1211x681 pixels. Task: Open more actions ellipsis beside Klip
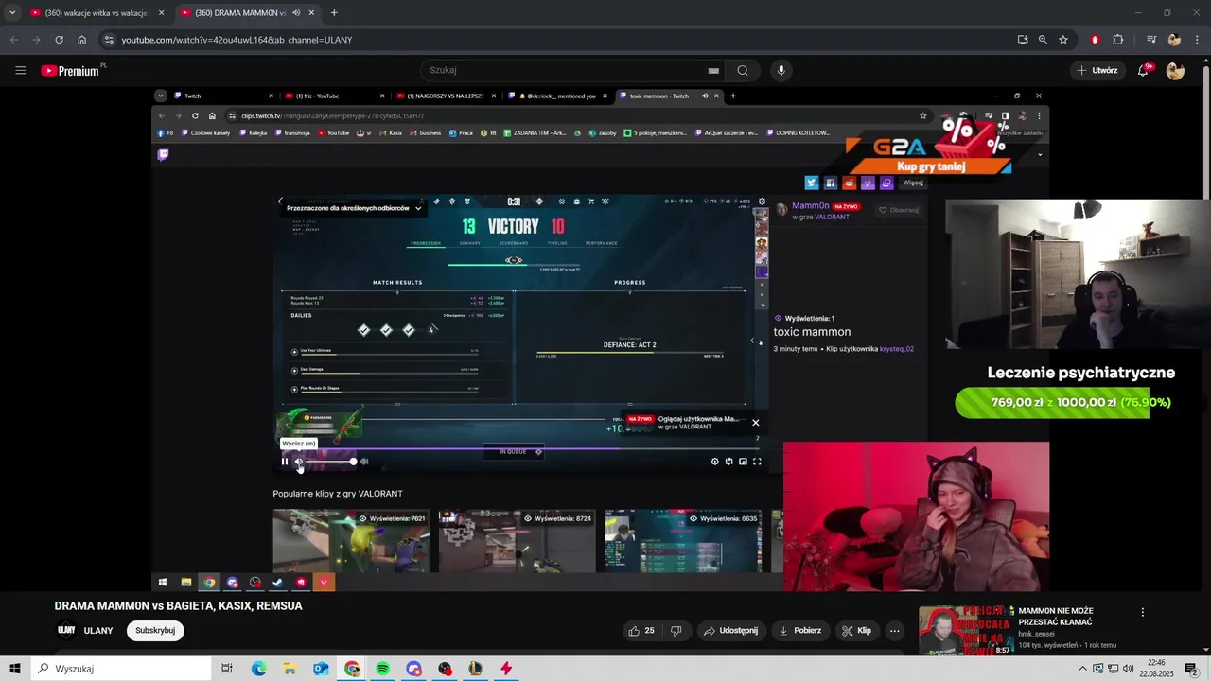tap(894, 630)
